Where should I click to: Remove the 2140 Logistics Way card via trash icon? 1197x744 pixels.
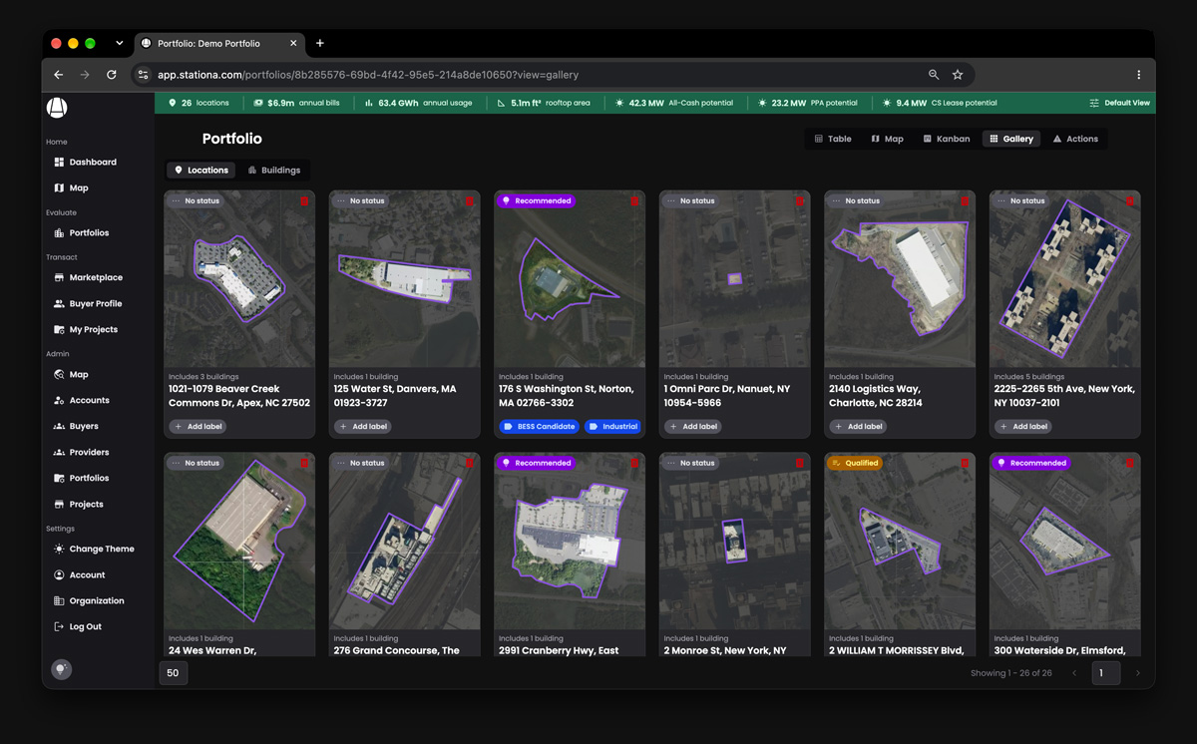coord(965,201)
